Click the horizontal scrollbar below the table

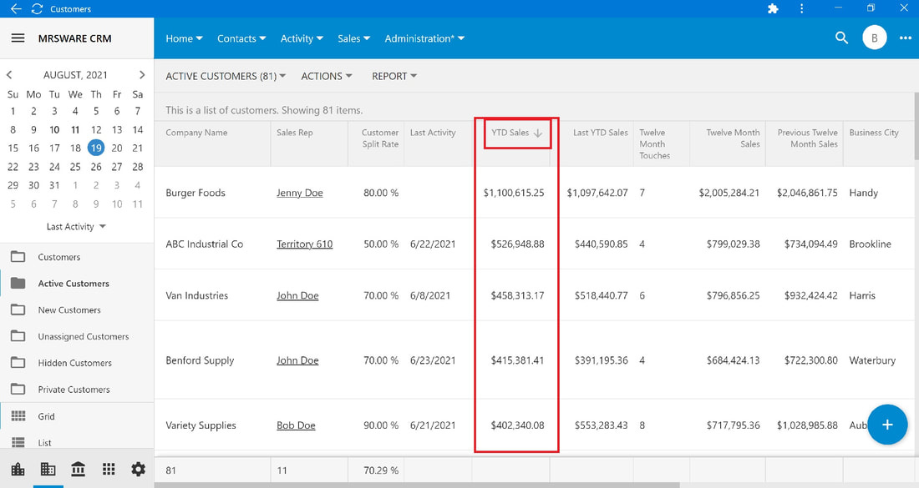[x=417, y=485]
